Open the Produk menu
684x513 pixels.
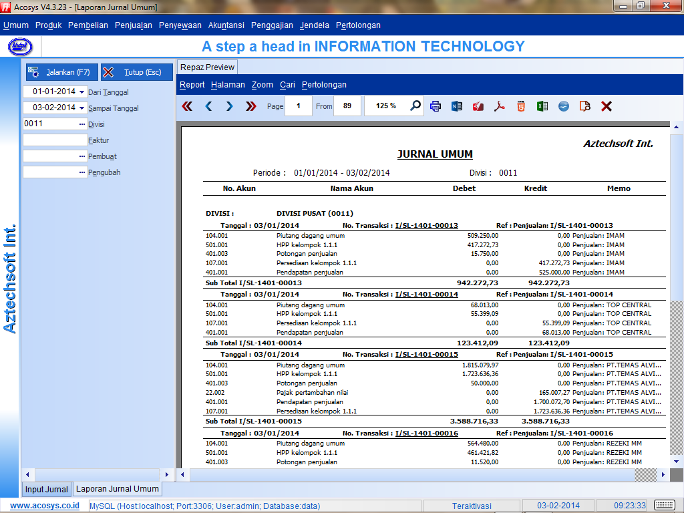click(48, 25)
